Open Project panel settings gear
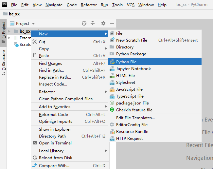The height and width of the screenshot is (169, 213). pyautogui.click(x=103, y=23)
